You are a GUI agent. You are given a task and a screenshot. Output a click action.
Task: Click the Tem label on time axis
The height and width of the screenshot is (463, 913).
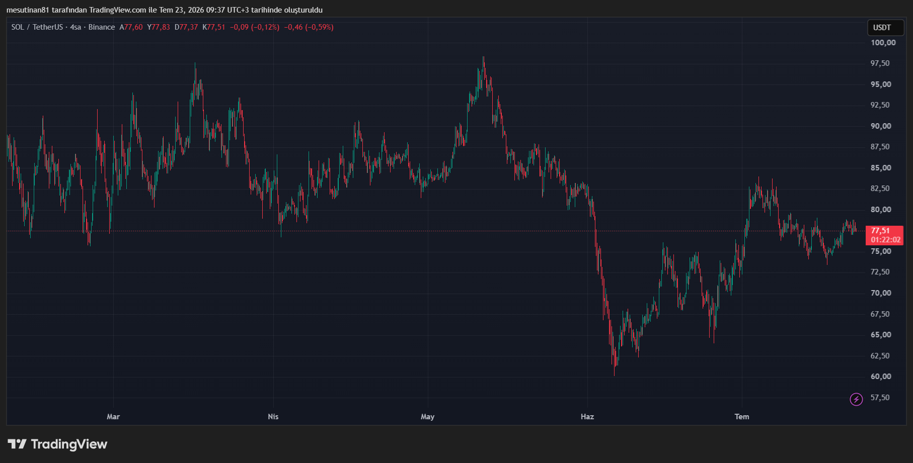click(x=742, y=417)
